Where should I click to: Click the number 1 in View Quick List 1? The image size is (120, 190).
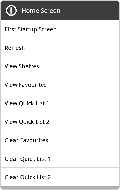pos(48,103)
